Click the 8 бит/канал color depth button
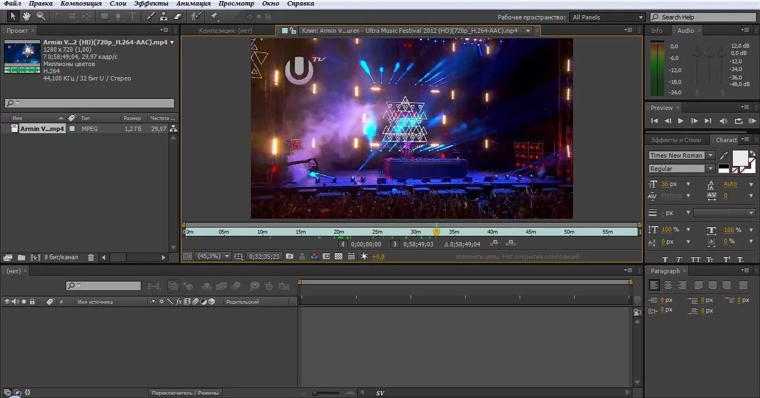The image size is (760, 398). (x=61, y=258)
